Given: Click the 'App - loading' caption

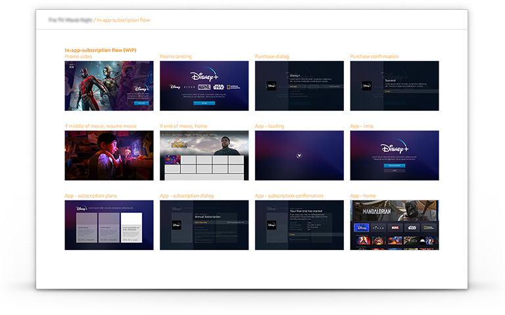Looking at the screenshot, I should click(270, 126).
